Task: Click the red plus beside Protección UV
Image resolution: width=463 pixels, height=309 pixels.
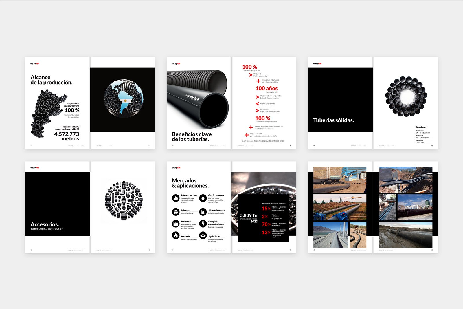Action: [247, 135]
